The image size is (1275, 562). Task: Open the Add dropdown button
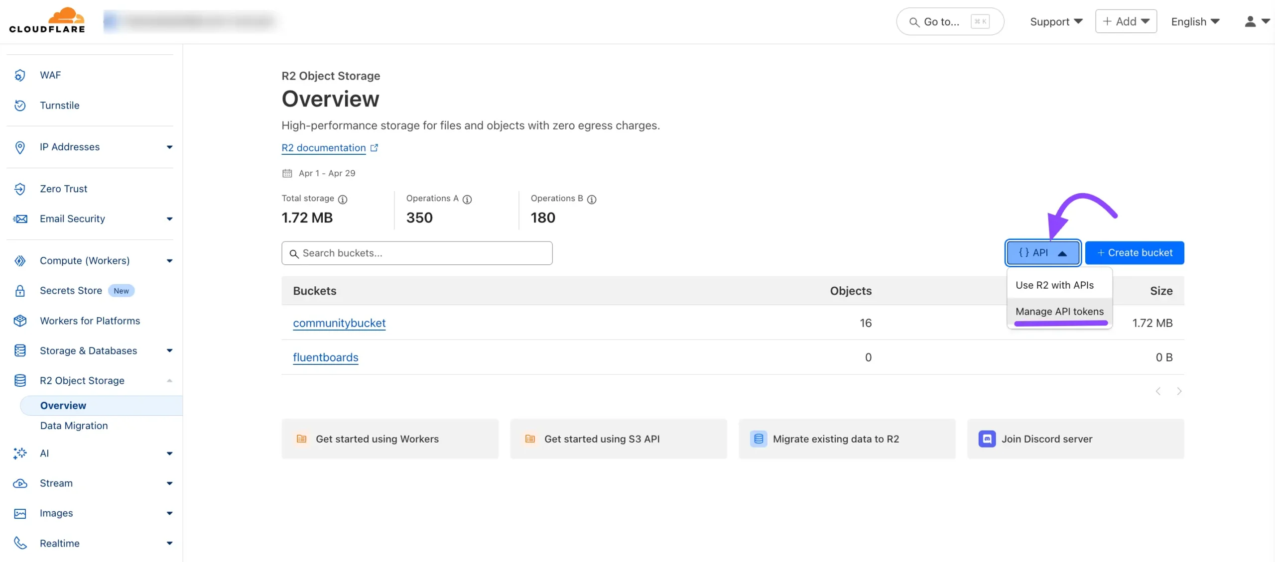point(1126,21)
